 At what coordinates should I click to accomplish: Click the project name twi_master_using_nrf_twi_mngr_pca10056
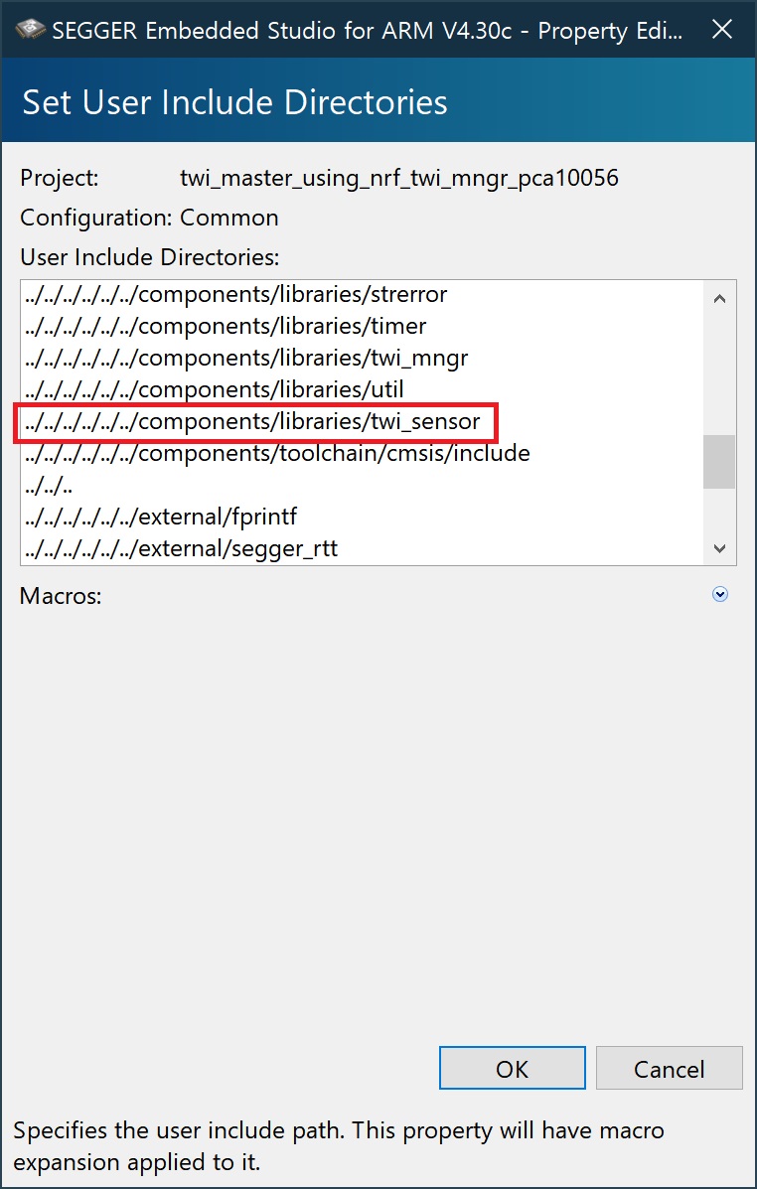[x=399, y=179]
